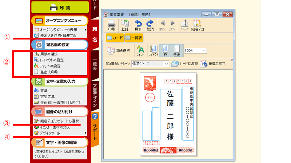
Task: Expand the オープニングメニューの表示 submenu arrow
Action: click(85, 30)
